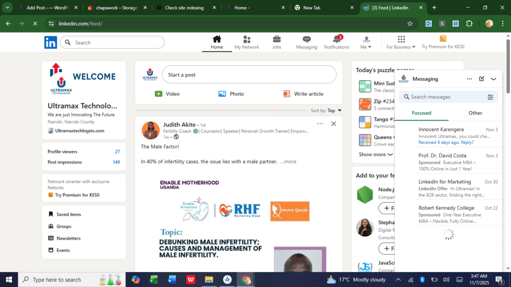Click the Messaging nav icon
Viewport: 511px width, 287px height.
coord(306,39)
